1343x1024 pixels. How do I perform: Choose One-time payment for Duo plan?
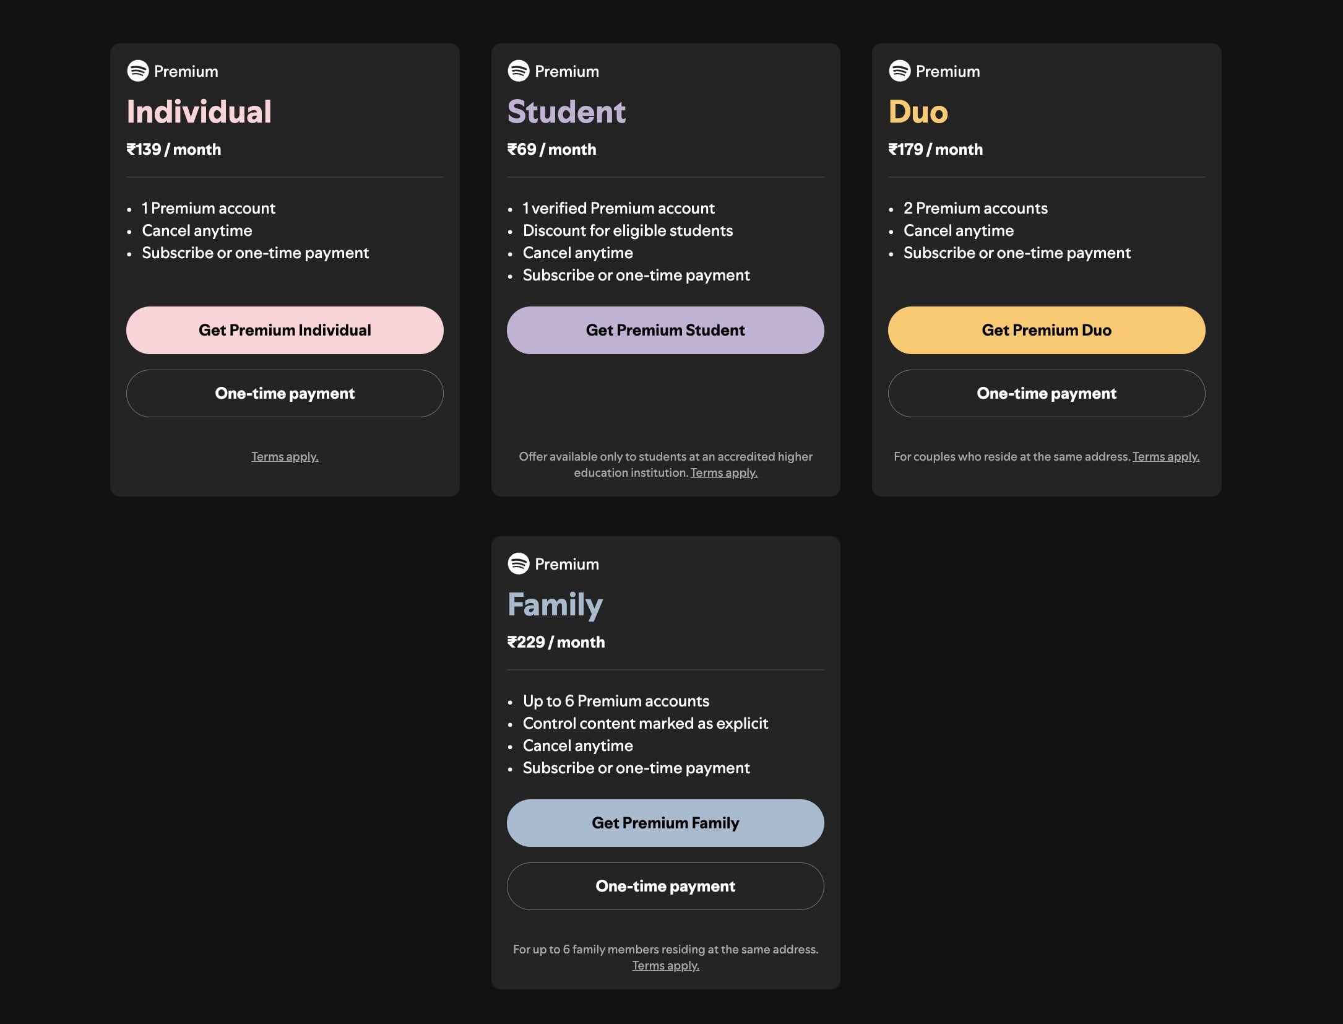pyautogui.click(x=1046, y=394)
